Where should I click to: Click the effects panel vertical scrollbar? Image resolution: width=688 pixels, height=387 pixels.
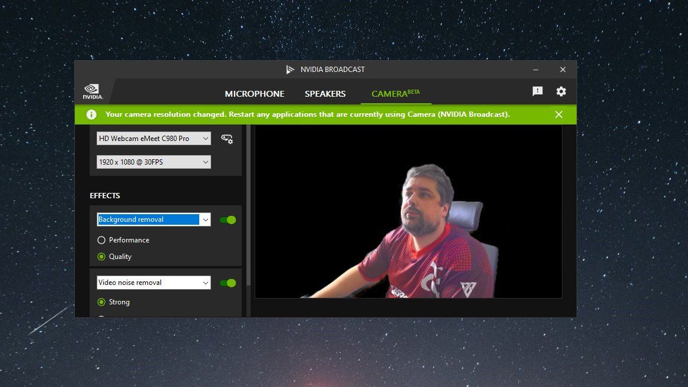(x=248, y=206)
